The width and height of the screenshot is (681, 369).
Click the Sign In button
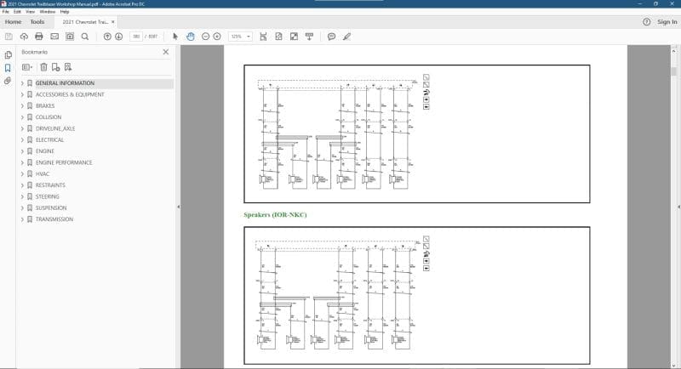667,21
